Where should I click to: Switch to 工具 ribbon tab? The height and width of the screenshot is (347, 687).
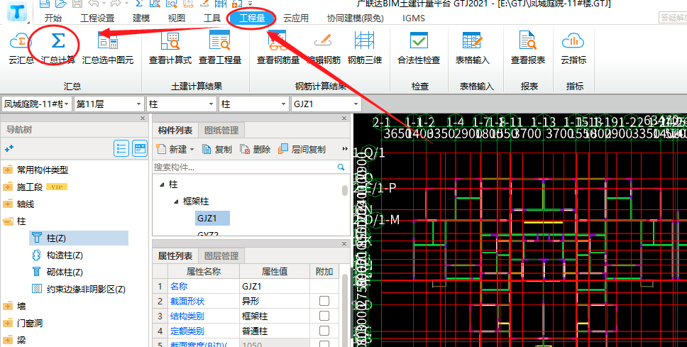click(x=212, y=18)
